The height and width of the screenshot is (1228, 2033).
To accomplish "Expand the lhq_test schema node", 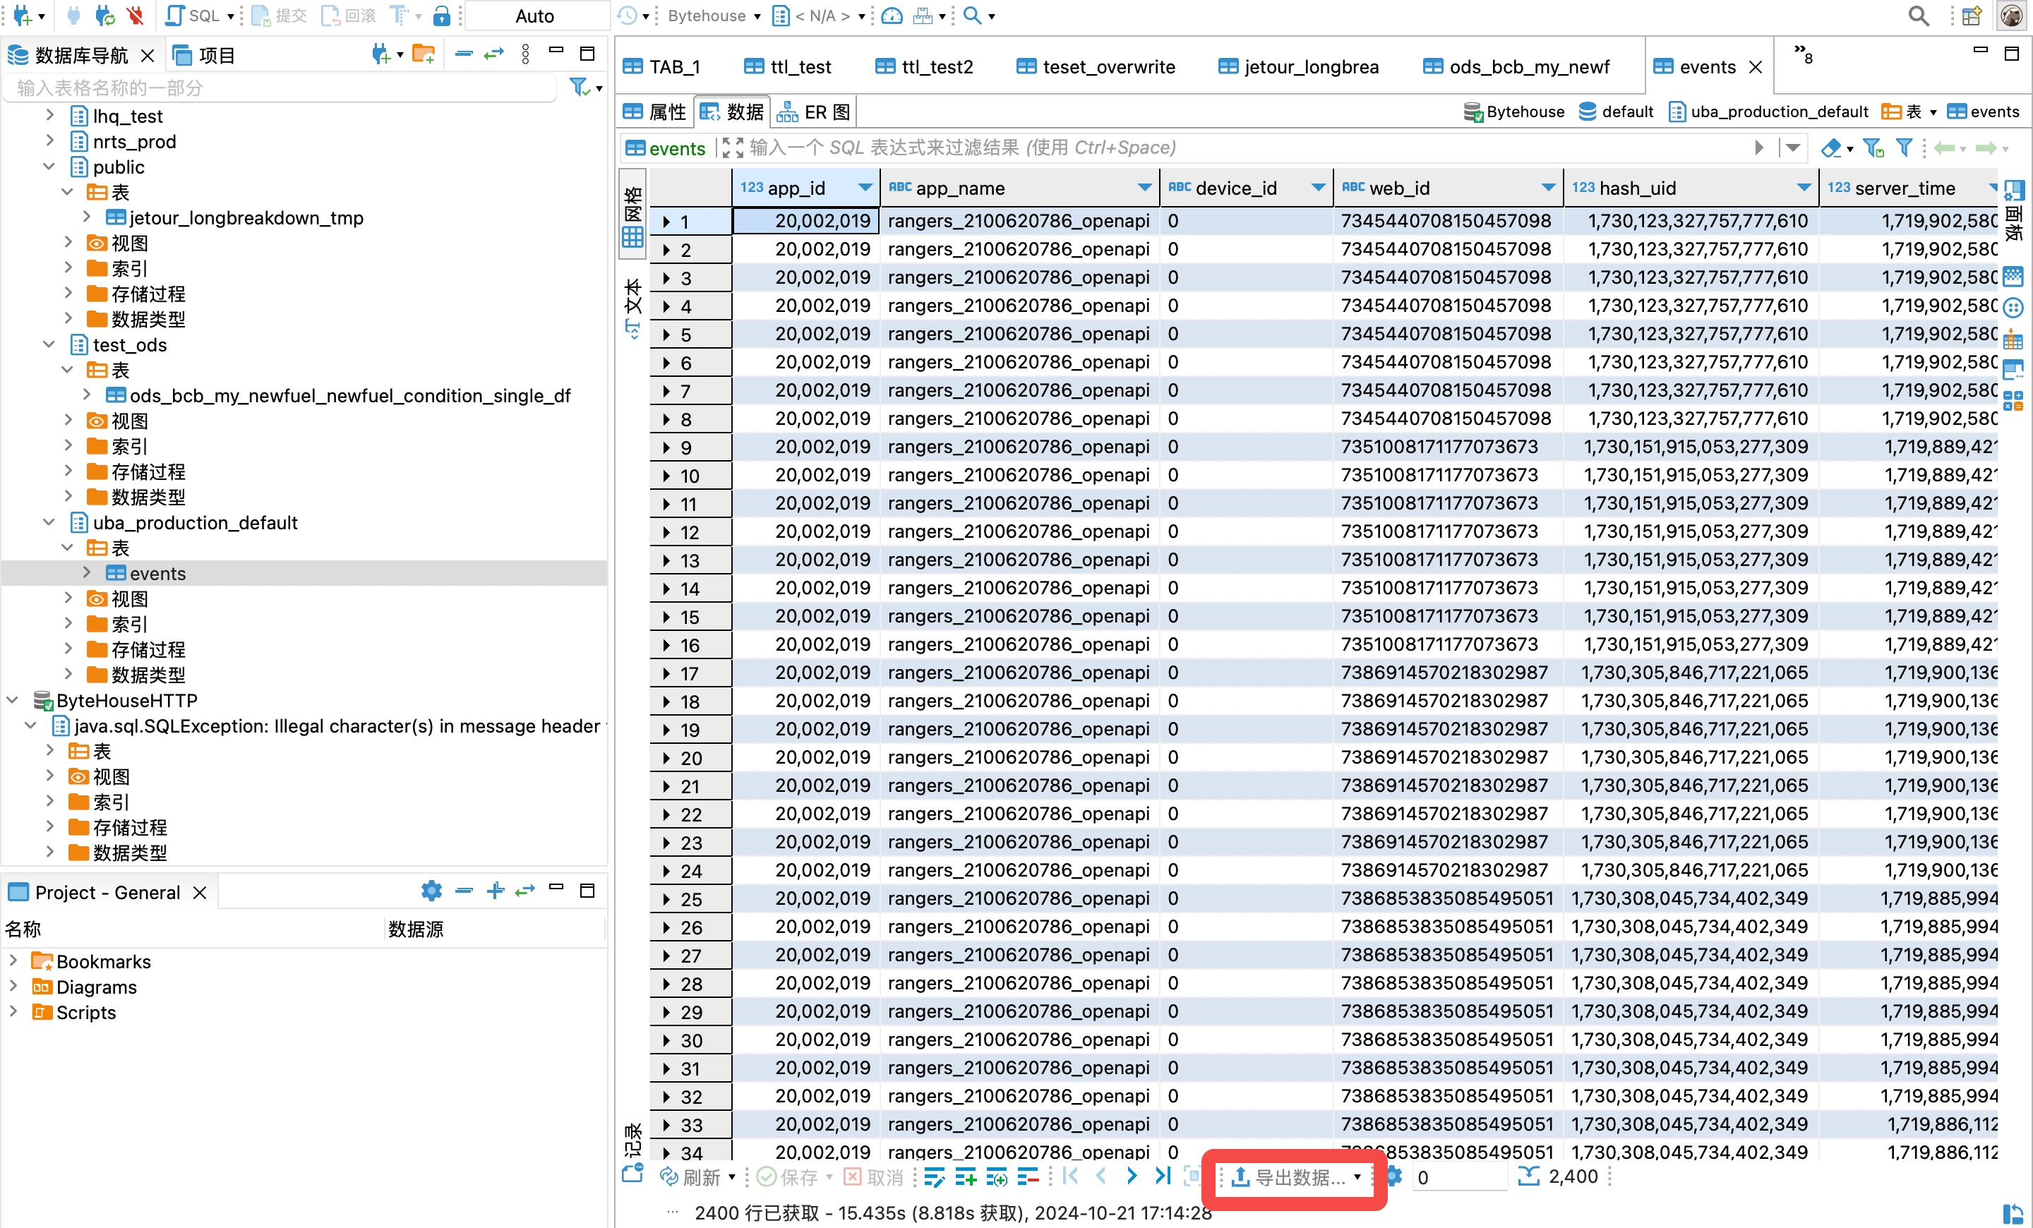I will [49, 116].
